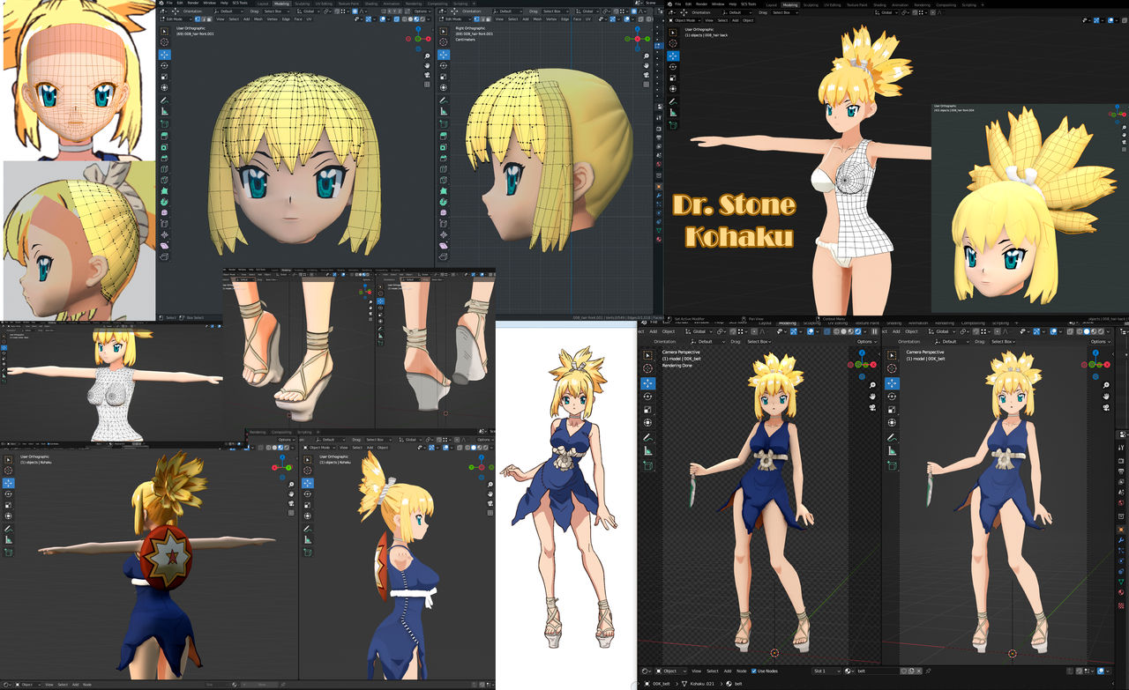Screen dimensions: 1129x690
Task: Open File menu in Edit Mode Blender window
Action: point(169,3)
